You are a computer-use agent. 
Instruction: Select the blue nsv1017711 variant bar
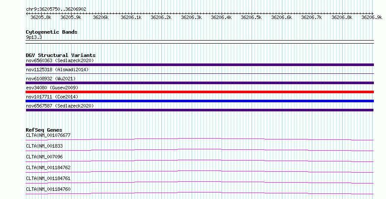pos(200,101)
